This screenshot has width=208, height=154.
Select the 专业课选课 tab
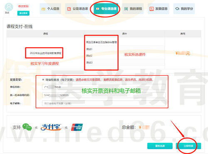tap(106, 9)
